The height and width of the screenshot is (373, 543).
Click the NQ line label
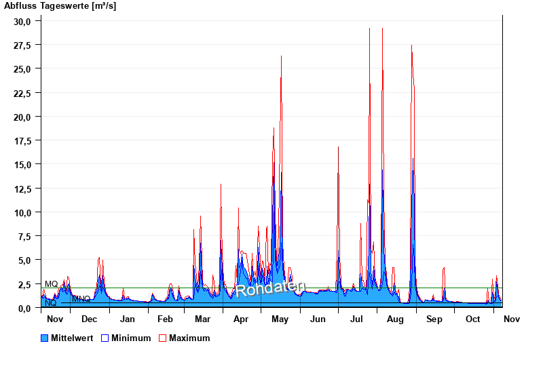[50, 303]
